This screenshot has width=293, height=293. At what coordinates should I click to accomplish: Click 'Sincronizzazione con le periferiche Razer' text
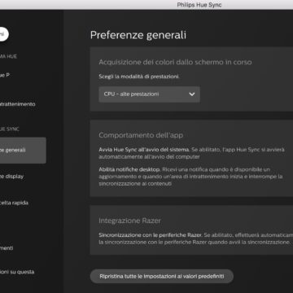tap(151, 234)
